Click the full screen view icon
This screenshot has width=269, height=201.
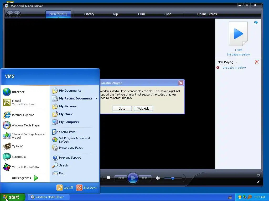pos(259,176)
